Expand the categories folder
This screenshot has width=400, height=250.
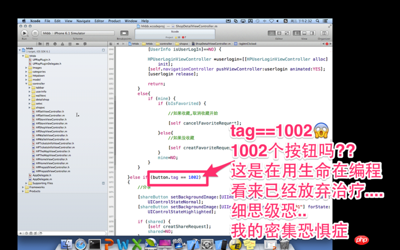26,71
